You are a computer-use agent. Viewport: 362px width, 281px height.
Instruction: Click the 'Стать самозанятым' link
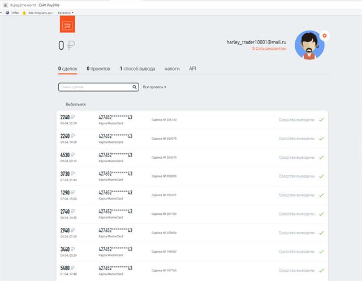271,49
